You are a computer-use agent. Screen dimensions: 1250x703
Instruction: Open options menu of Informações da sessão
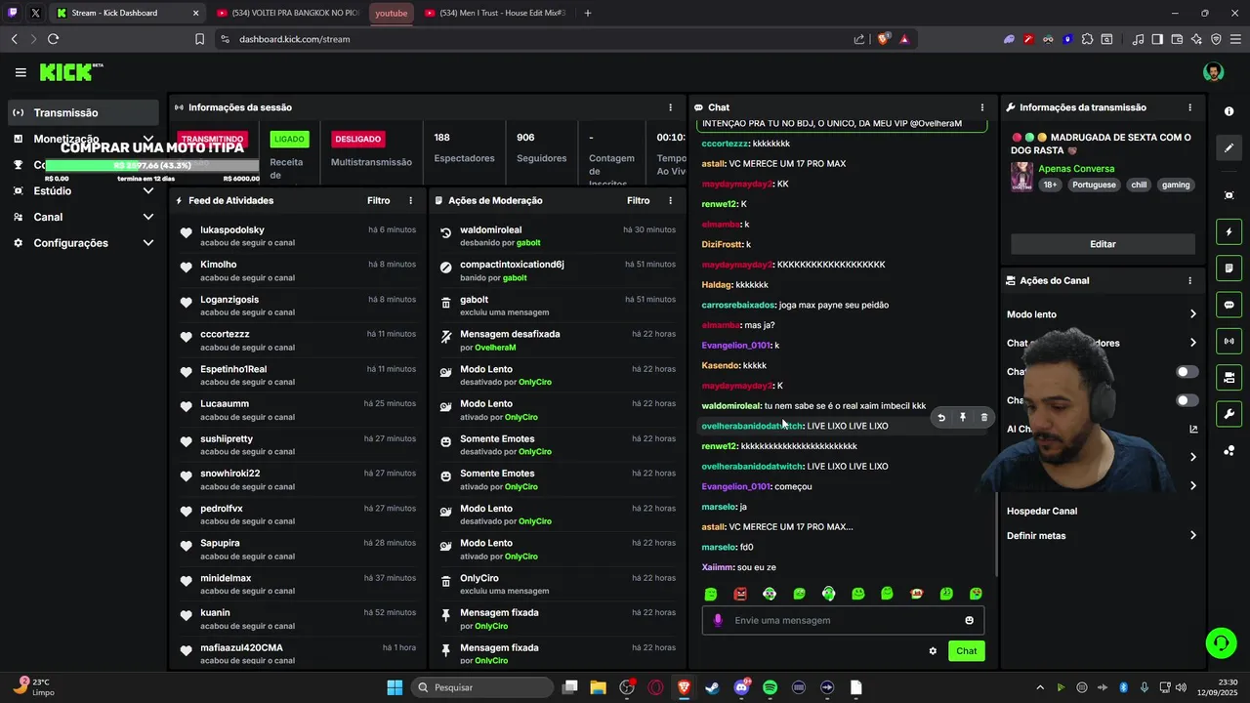click(670, 107)
